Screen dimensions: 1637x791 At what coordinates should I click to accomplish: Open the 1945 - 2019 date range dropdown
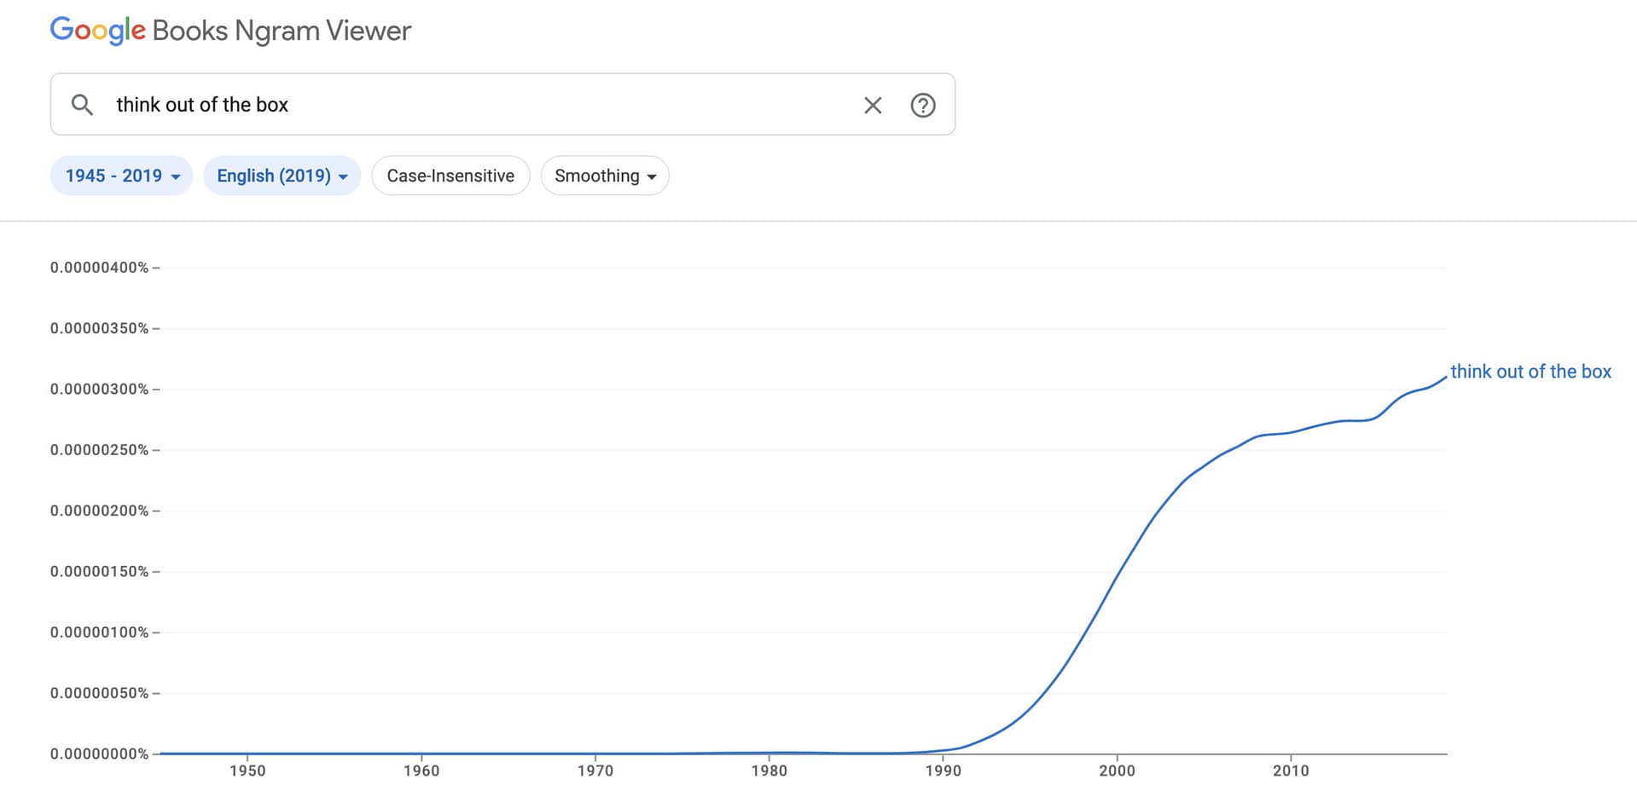[121, 176]
